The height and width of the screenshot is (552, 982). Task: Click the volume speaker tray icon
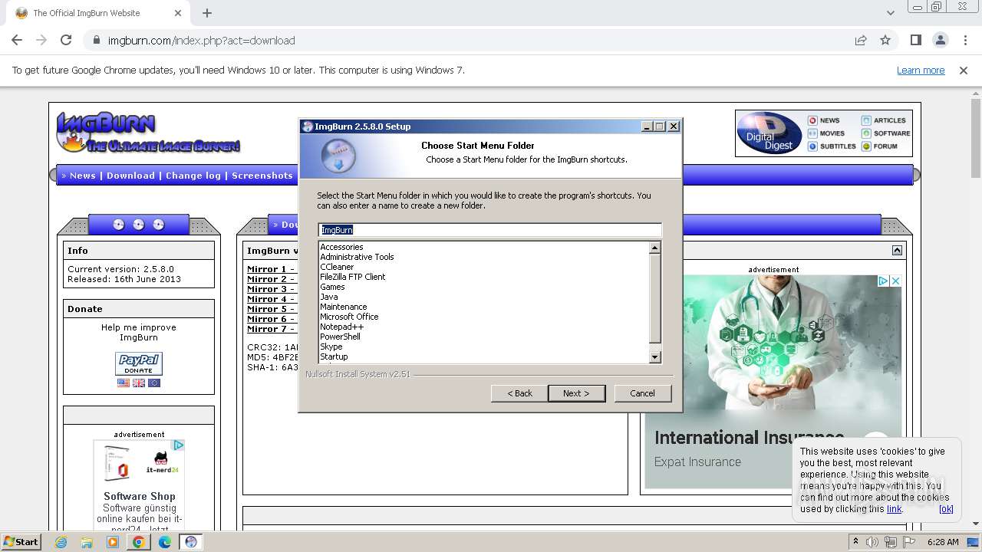click(872, 542)
